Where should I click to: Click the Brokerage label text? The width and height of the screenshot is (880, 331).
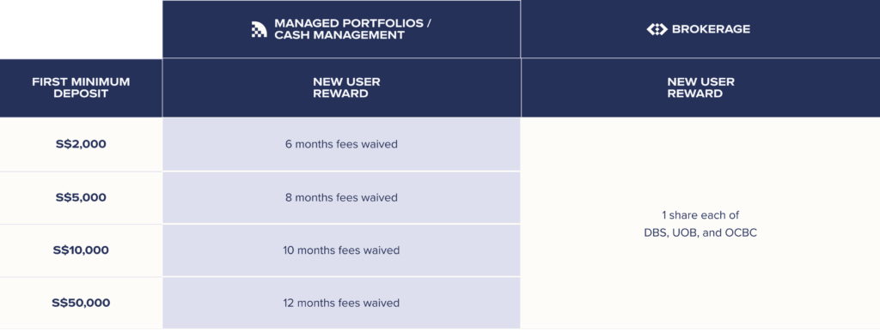coord(711,29)
